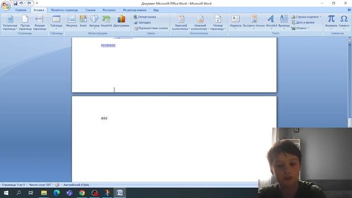The height and width of the screenshot is (198, 352).
Task: Launch Microsoft Edge from taskbar
Action: (57, 193)
